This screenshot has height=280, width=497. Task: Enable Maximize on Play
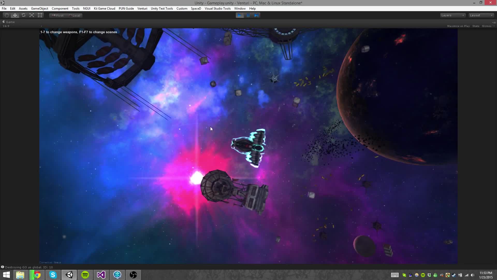[x=458, y=26]
